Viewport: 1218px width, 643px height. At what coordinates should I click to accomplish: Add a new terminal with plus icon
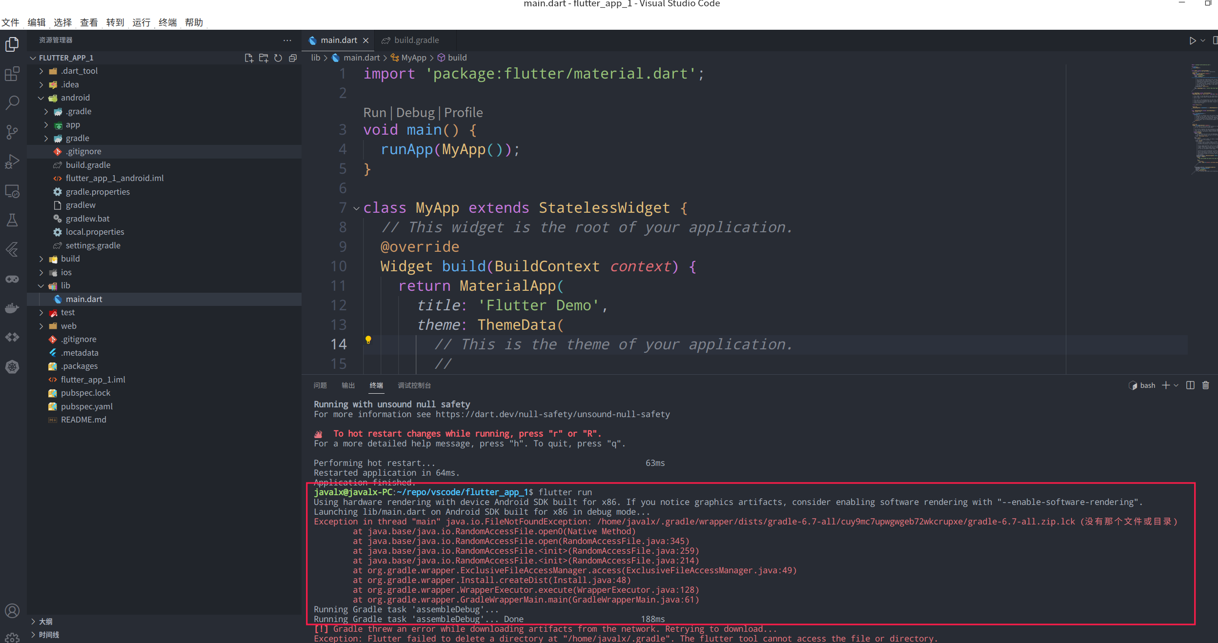pos(1166,385)
